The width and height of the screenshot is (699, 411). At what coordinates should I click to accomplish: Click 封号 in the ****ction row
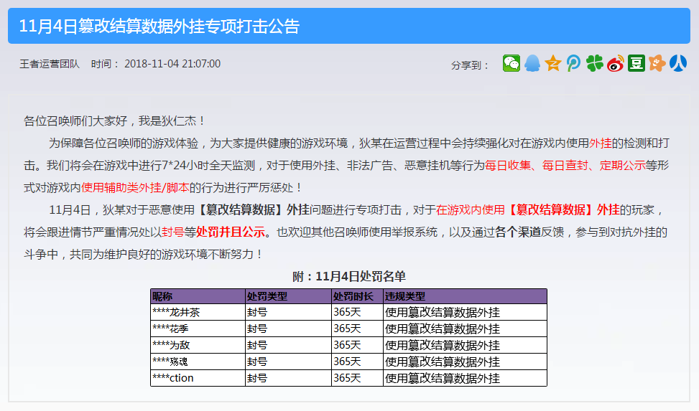(257, 379)
